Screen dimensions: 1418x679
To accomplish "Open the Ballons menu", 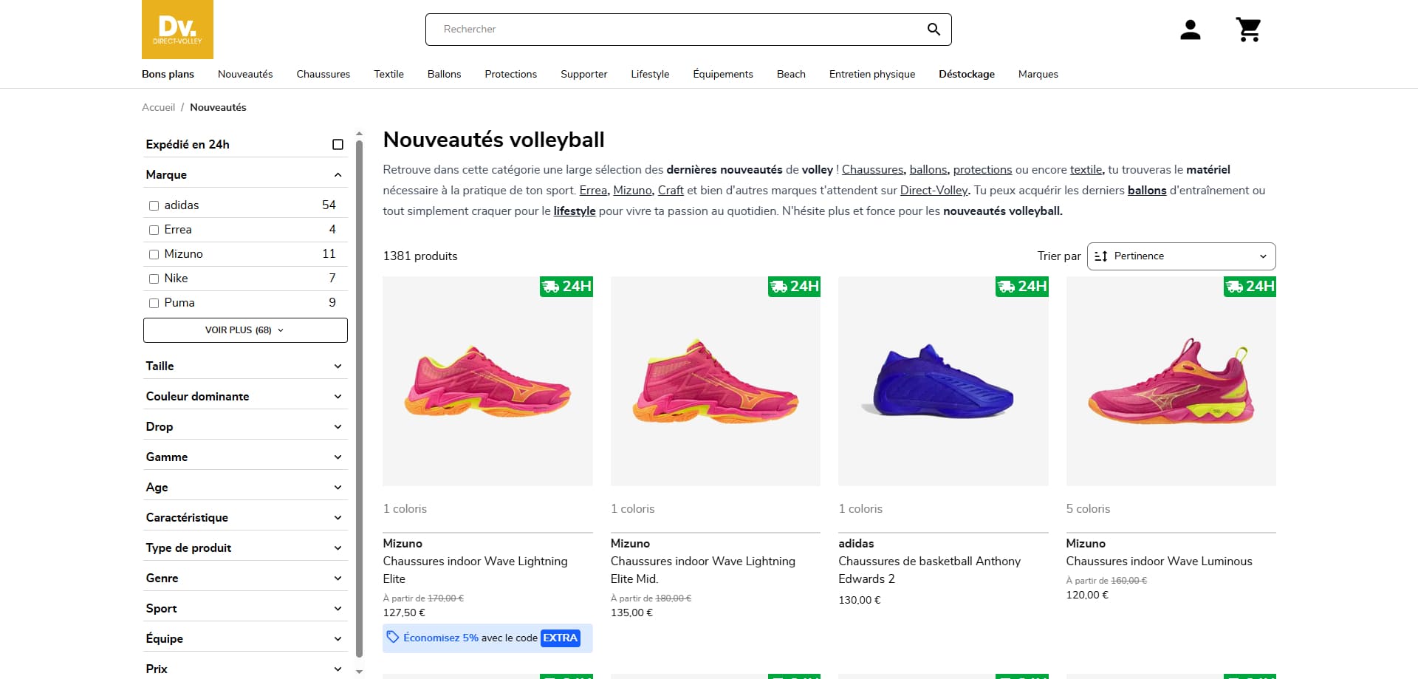I will [x=444, y=74].
